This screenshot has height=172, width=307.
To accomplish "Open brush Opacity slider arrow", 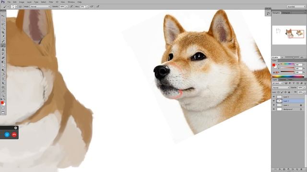I will 67,6.
